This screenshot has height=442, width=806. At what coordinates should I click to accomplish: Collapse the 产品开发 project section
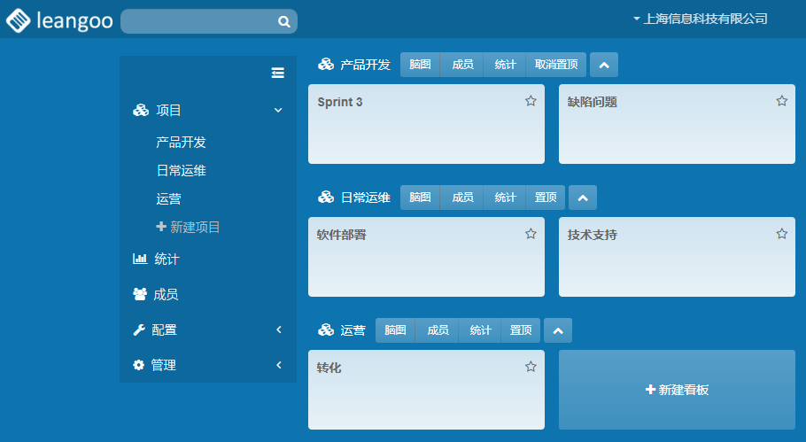[604, 65]
